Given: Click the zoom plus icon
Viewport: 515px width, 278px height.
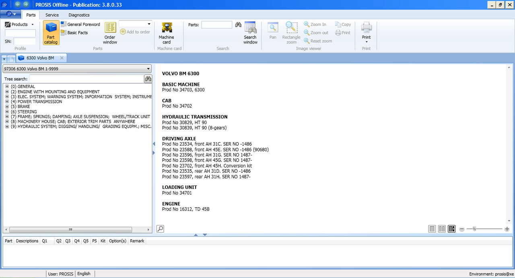Looking at the screenshot, I should click(x=507, y=229).
